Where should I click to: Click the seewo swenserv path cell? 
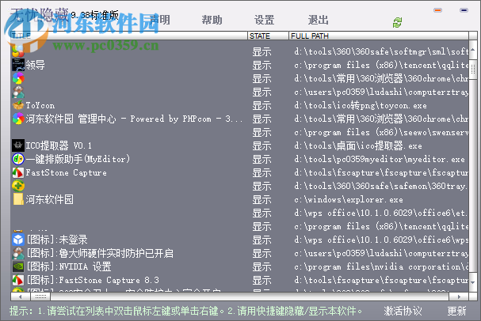[381, 132]
